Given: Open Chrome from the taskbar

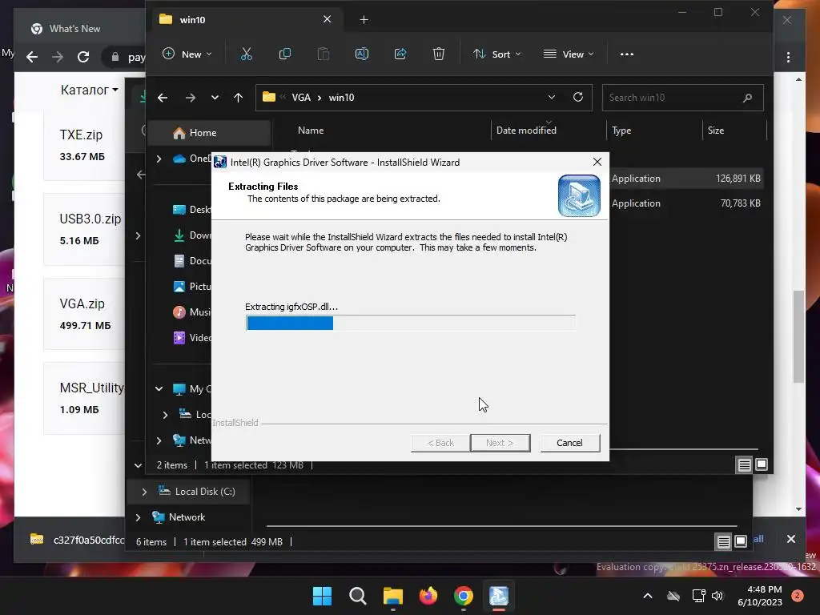Looking at the screenshot, I should 464,596.
